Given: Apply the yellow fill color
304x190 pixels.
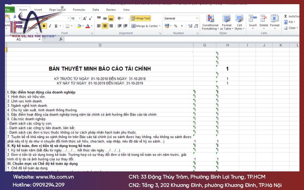Looking at the screenshot, I should click(x=79, y=26).
